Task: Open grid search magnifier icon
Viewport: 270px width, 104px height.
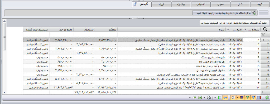Action: (x=265, y=29)
